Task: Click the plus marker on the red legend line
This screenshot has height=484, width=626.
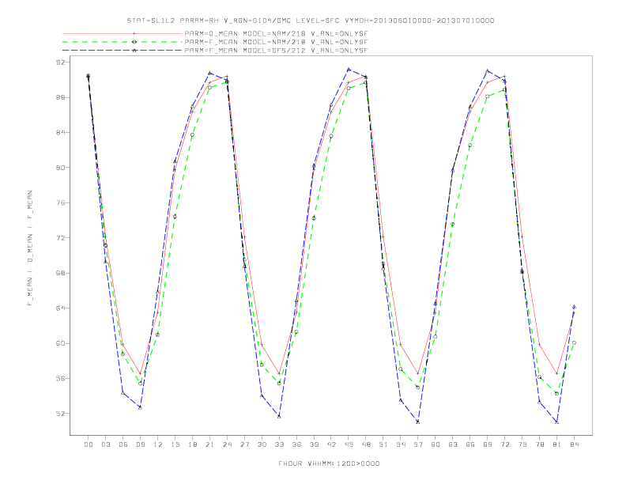Action: (x=134, y=33)
